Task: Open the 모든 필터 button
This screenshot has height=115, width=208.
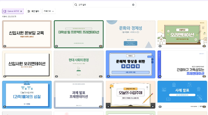Action: [x=34, y=11]
